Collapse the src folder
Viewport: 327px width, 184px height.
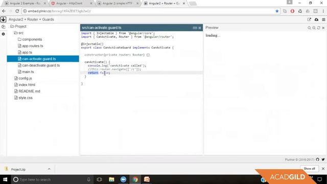pyautogui.click(x=19, y=33)
